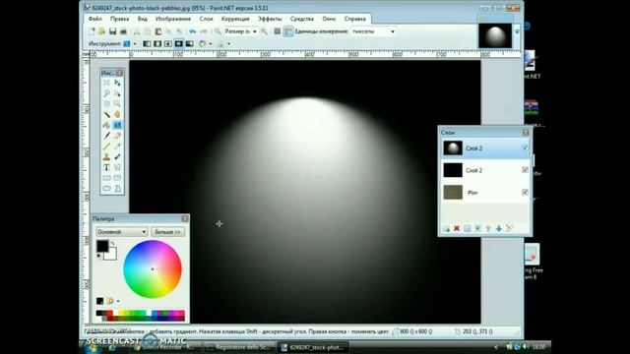Open layer properties icon in Слои panel
This screenshot has height=354, width=630.
509,228
